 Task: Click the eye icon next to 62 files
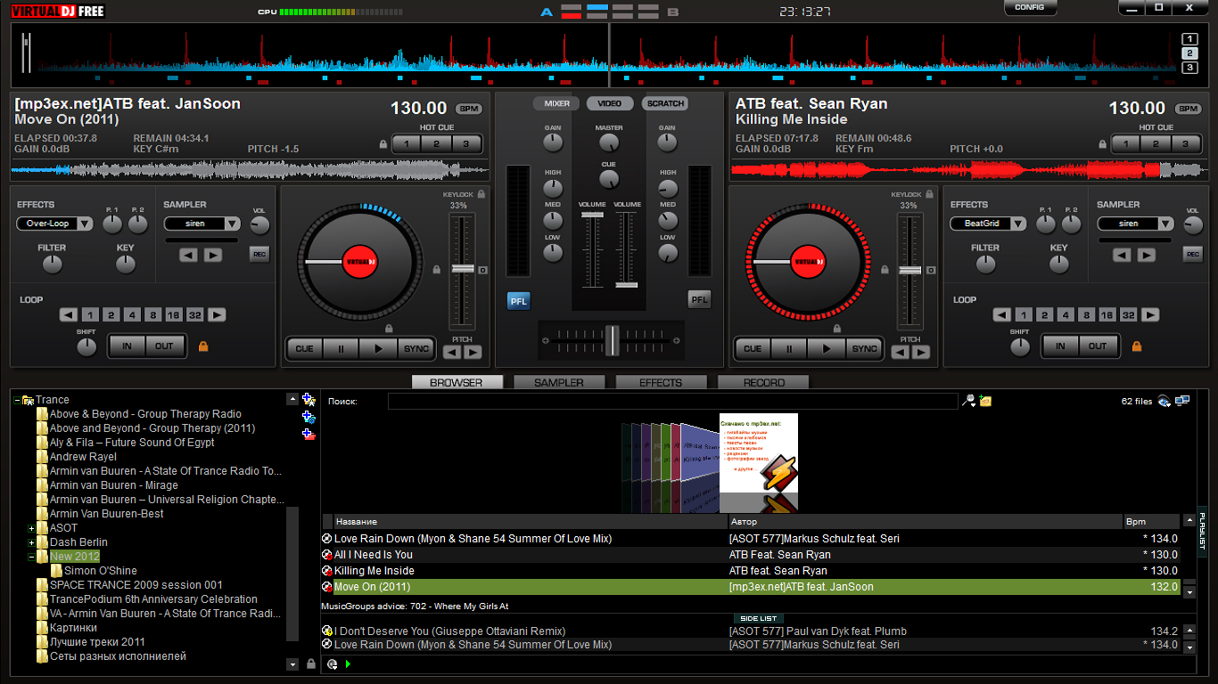tap(1164, 402)
